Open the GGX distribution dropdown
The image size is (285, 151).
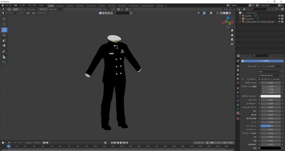269,72
